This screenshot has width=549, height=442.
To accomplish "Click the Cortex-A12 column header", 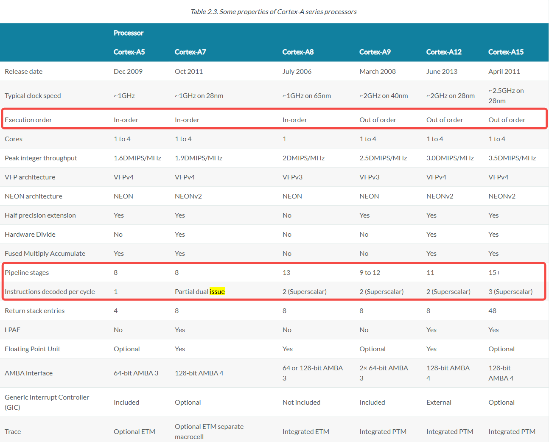I will 444,52.
